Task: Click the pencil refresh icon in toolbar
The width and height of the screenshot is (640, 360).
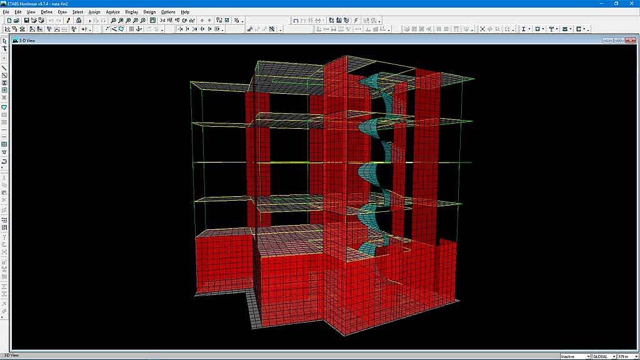Action: click(x=68, y=20)
